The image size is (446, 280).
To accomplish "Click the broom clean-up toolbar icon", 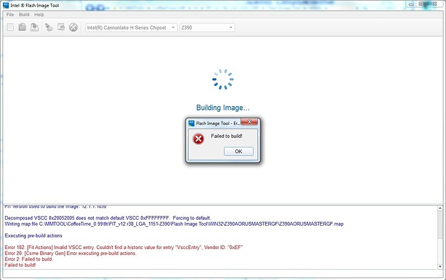I will pos(49,27).
